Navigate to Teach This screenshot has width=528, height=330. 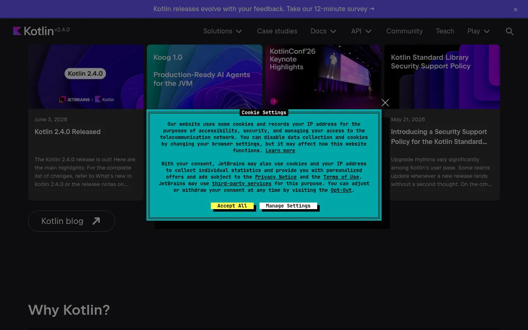click(x=445, y=31)
